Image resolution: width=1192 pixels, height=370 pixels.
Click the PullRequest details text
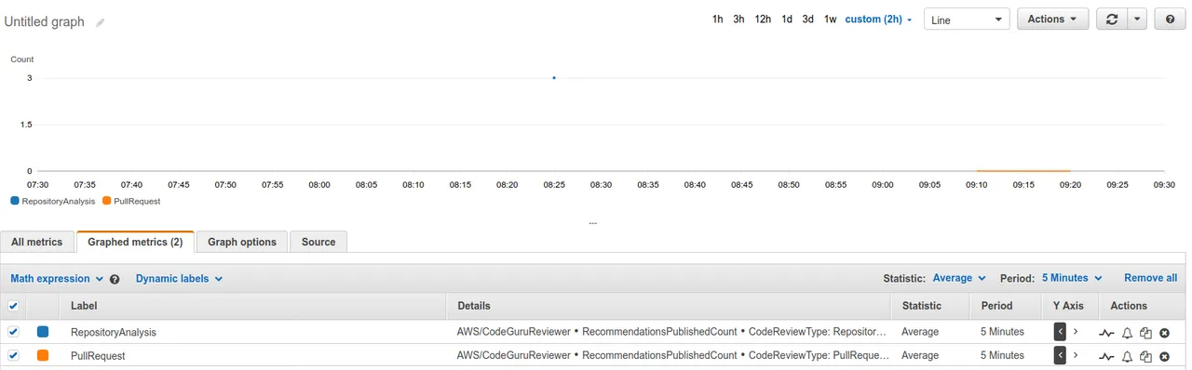pyautogui.click(x=672, y=356)
